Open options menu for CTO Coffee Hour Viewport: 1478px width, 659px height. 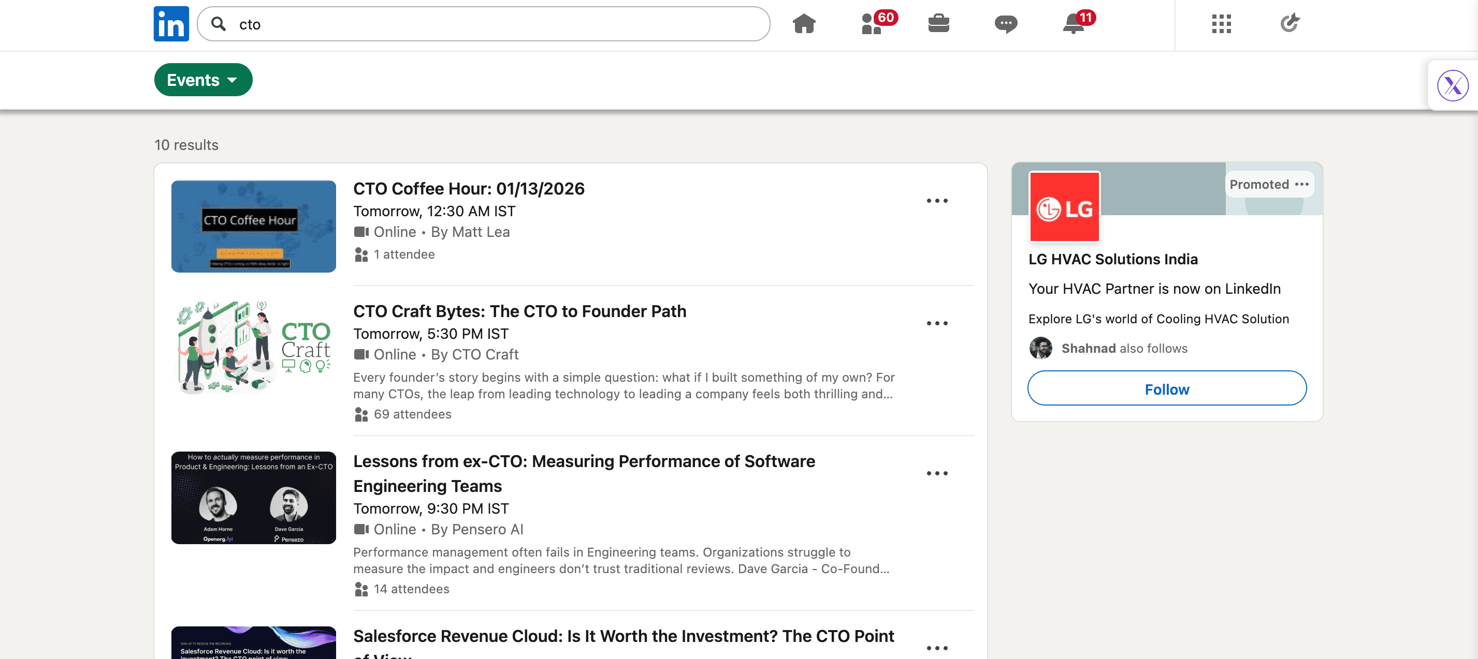pyautogui.click(x=937, y=201)
